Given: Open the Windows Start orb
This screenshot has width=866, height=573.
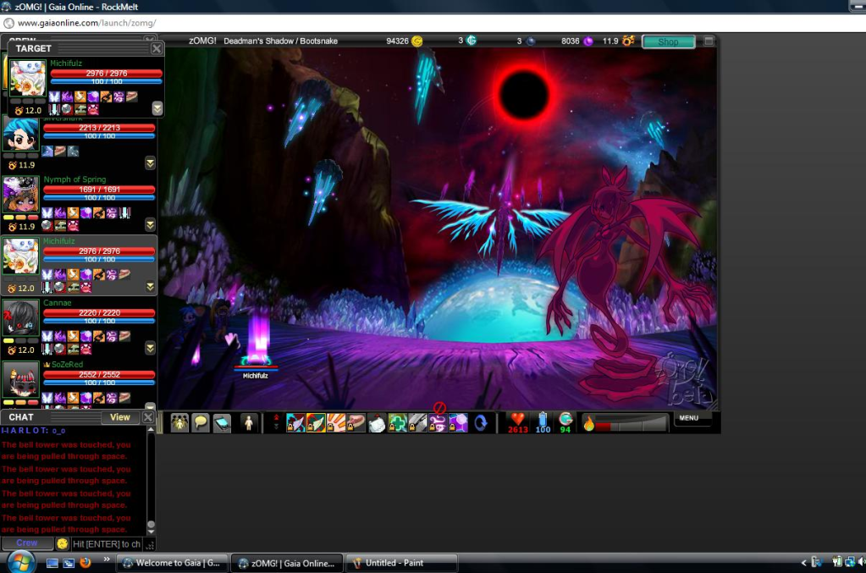Looking at the screenshot, I should click(20, 563).
